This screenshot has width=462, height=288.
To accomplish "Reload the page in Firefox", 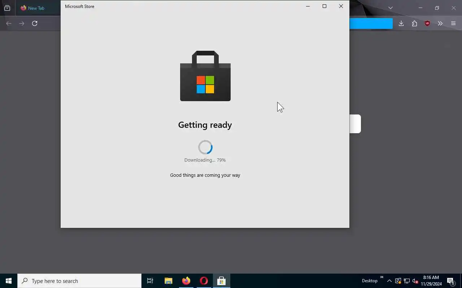I will (x=35, y=23).
